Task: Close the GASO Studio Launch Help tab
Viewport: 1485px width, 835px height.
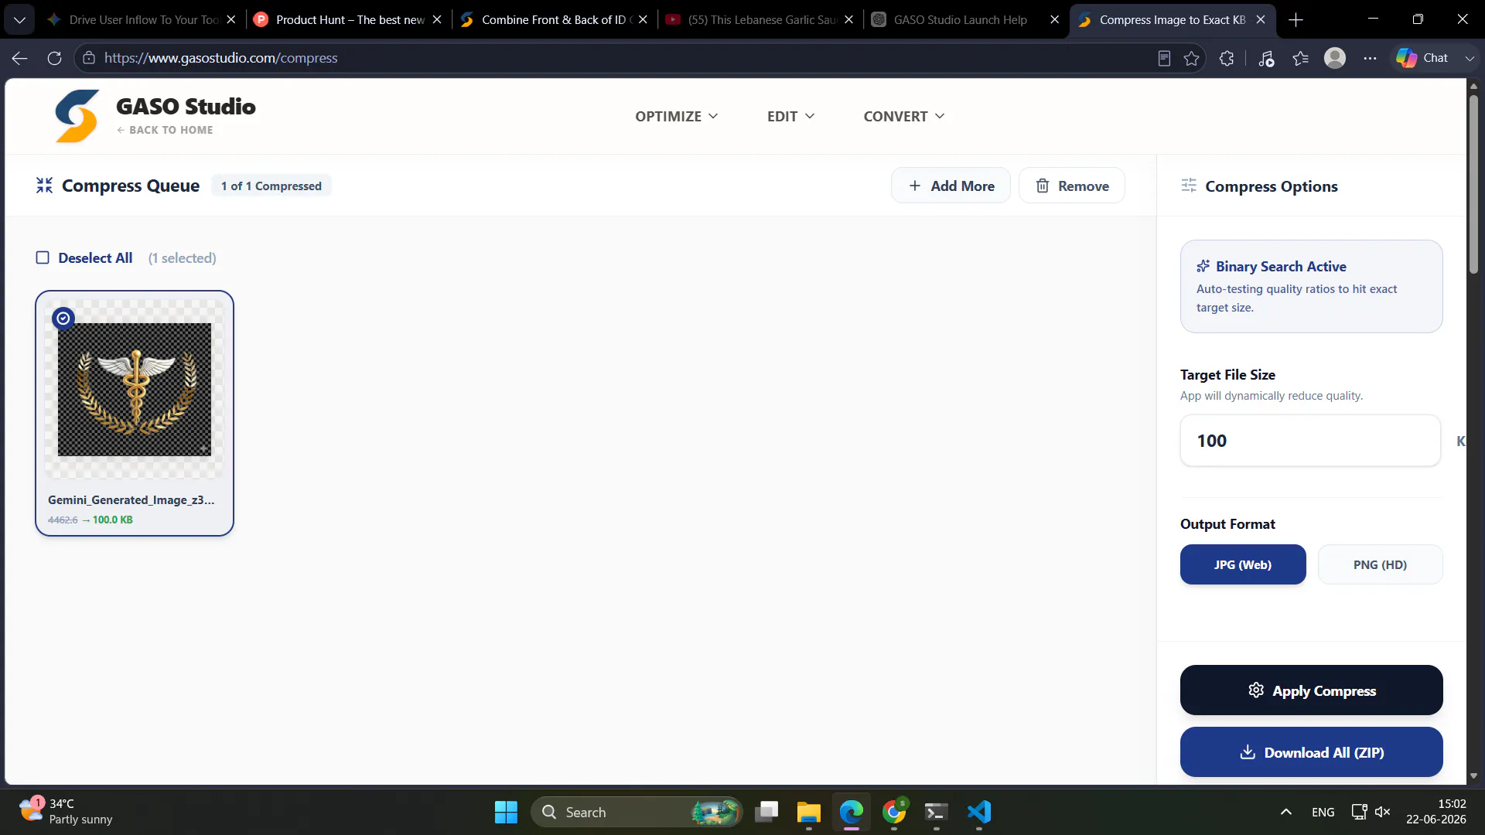Action: coord(1054,20)
